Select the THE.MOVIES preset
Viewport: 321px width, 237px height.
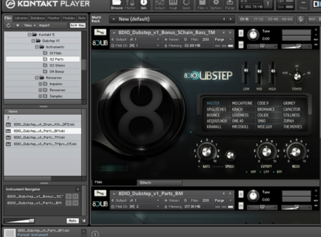point(293,127)
